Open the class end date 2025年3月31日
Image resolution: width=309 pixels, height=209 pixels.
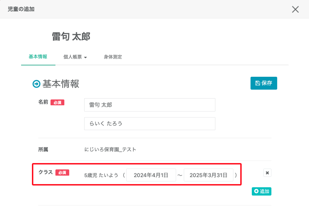[209, 175]
